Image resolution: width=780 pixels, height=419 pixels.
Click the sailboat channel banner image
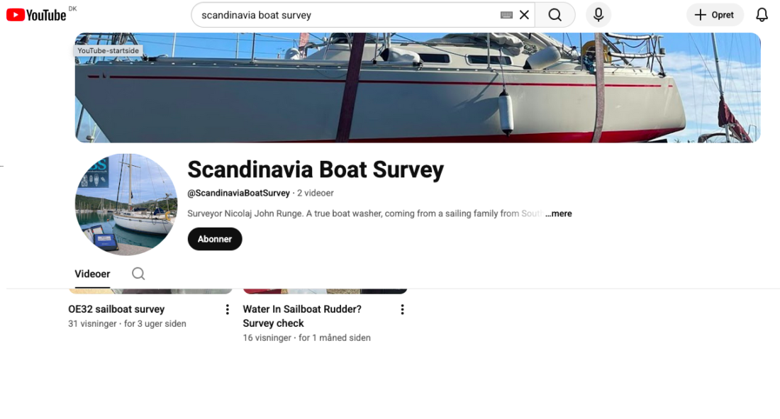tap(418, 88)
